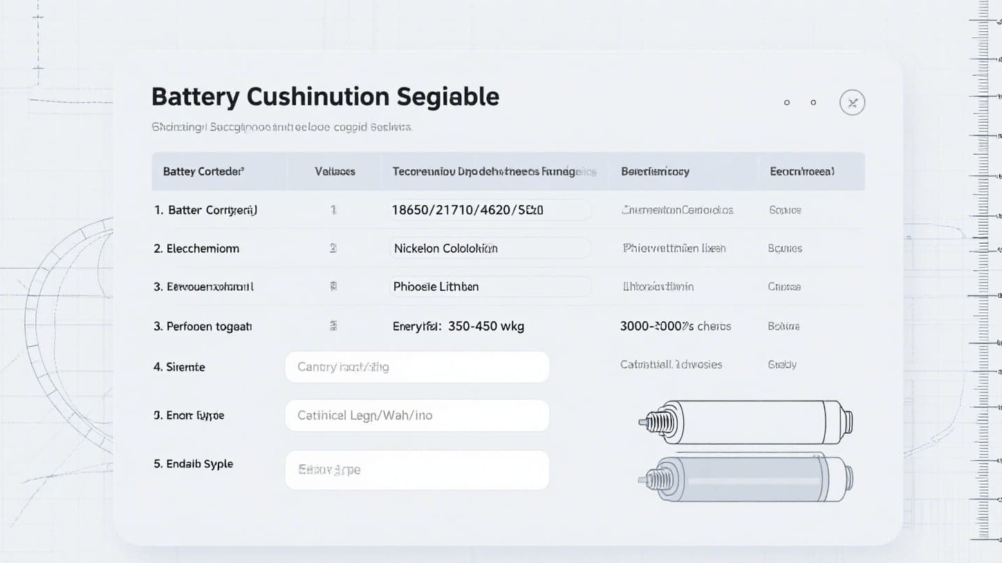The image size is (1002, 563).
Task: Open the Nickelon Cololokiùn field
Action: (490, 248)
